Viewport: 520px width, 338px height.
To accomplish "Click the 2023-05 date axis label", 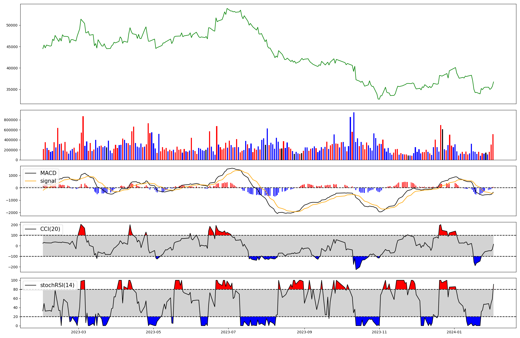I will (x=153, y=332).
